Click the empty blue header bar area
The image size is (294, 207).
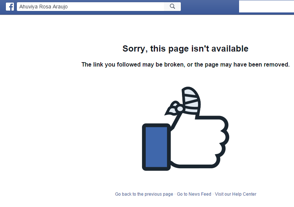coord(210,7)
